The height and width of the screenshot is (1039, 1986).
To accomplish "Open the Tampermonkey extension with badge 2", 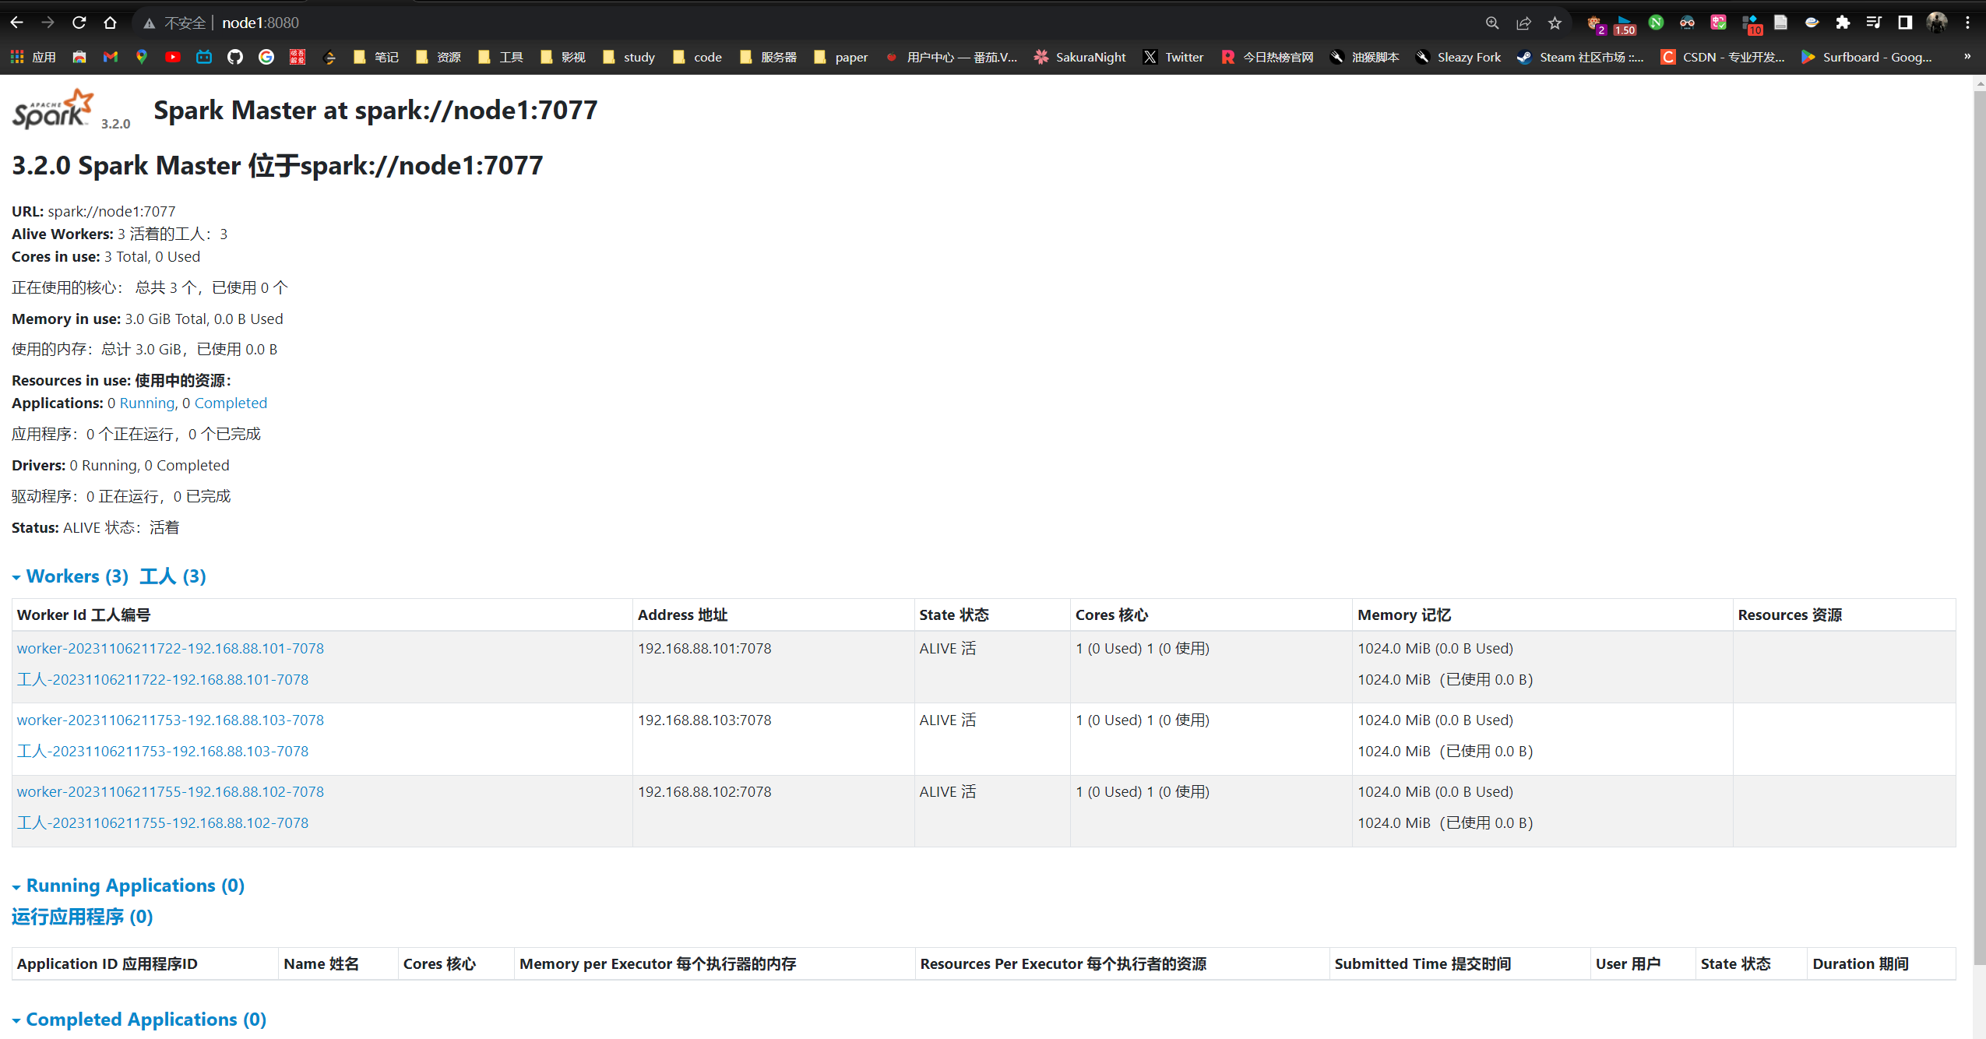I will point(1595,23).
